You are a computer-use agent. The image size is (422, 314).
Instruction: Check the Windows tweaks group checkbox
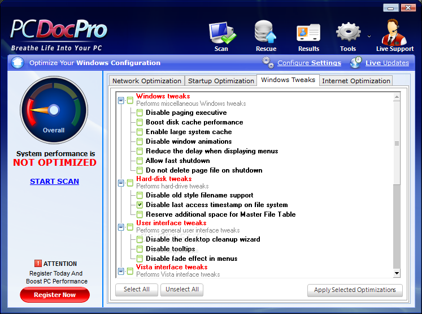[130, 101]
